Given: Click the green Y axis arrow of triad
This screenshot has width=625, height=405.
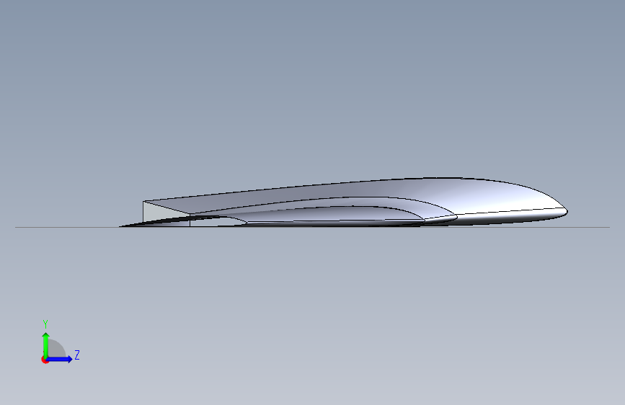Looking at the screenshot, I should point(46,344).
